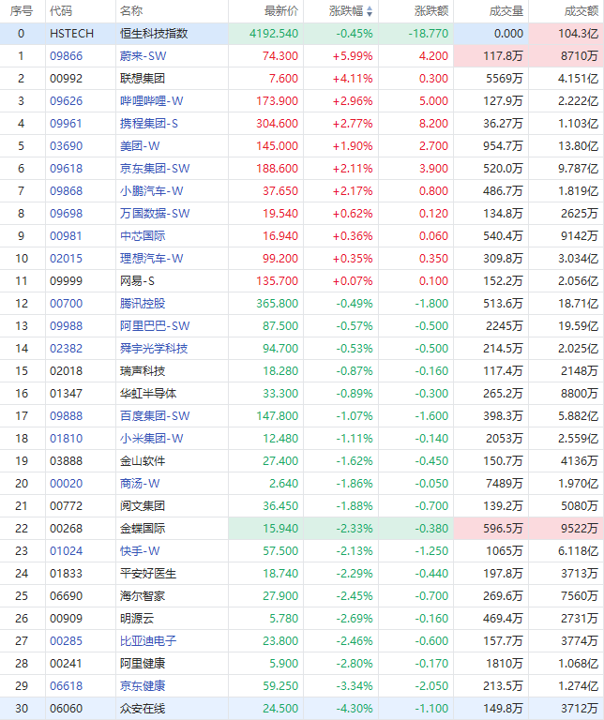604x720 pixels.
Task: Click 美团-W turnover 13.80亿
Action: point(578,146)
